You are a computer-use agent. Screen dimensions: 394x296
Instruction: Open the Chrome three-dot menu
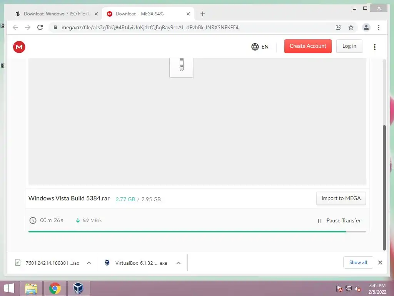point(379,27)
